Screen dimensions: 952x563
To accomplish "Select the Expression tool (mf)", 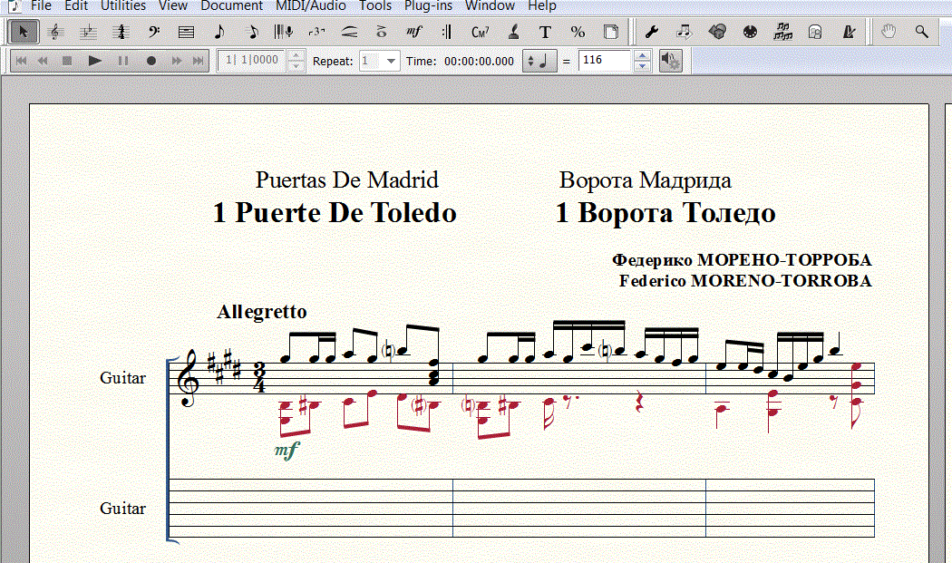I will click(414, 32).
